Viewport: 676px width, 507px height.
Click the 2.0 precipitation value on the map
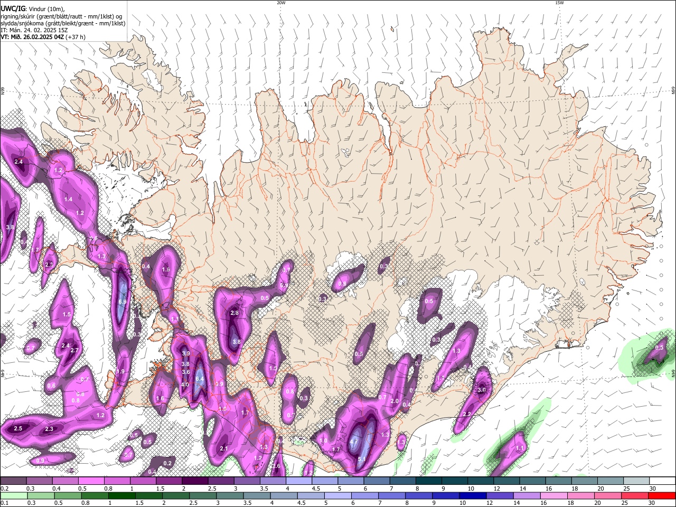pyautogui.click(x=394, y=401)
